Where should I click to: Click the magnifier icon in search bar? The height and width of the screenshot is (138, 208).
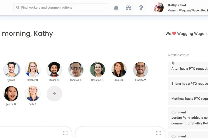pos(18,8)
